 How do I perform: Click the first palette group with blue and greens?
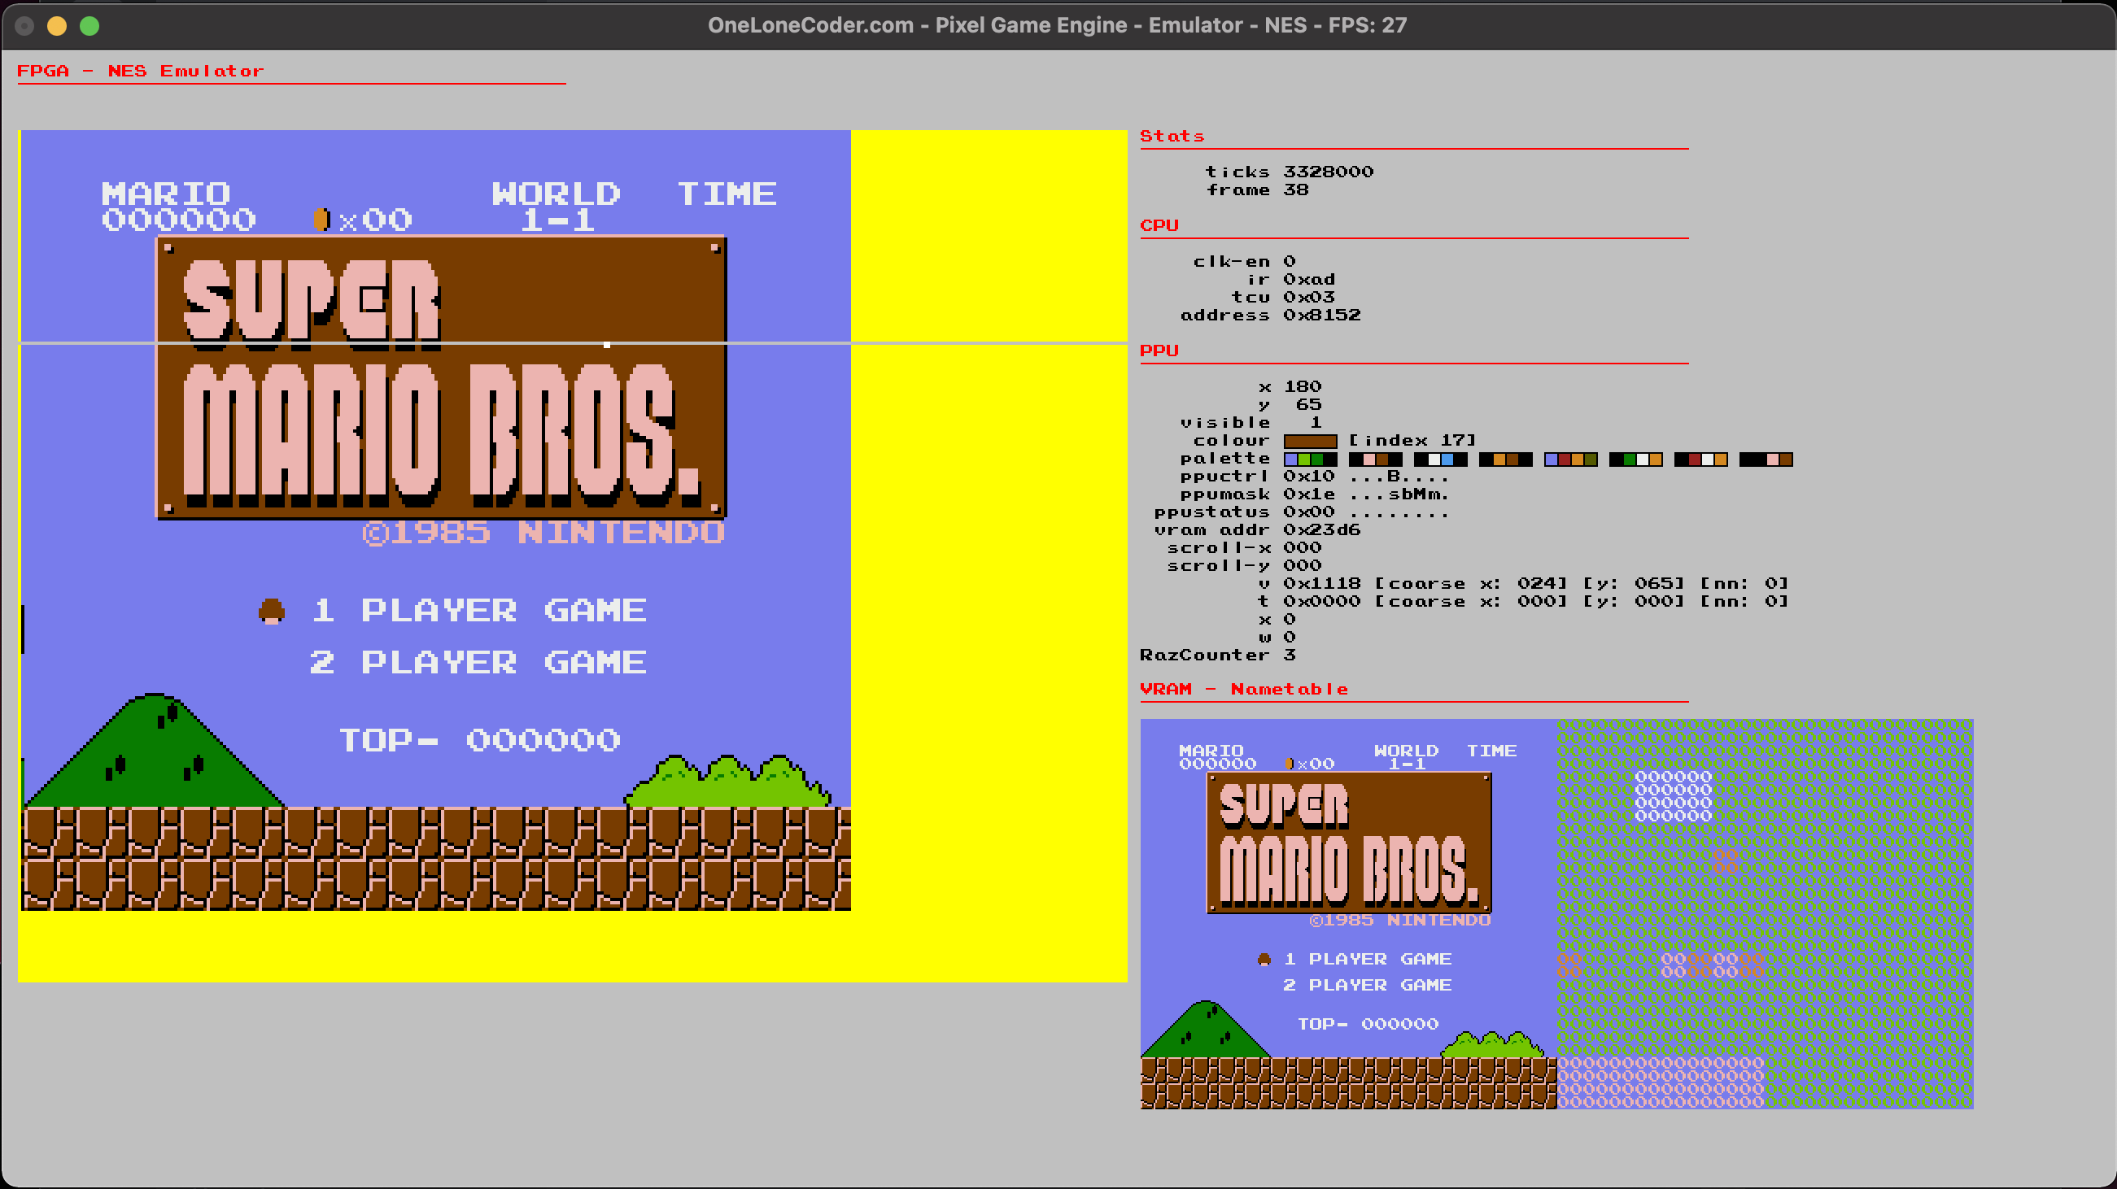click(x=1310, y=459)
